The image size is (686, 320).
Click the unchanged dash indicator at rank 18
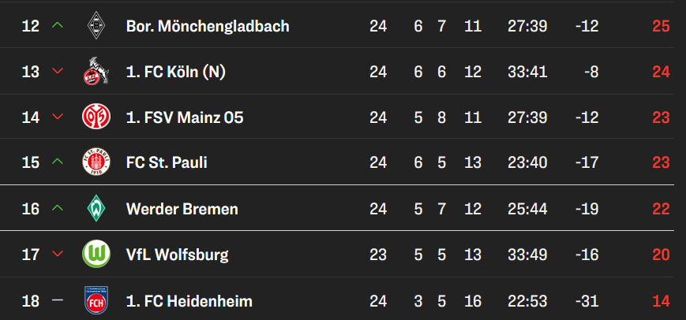click(56, 300)
